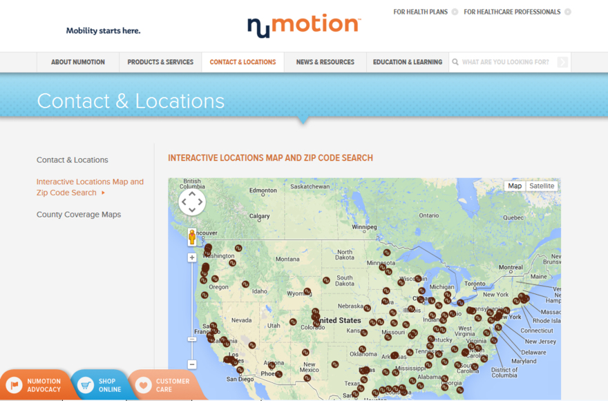Click the location marker in South Dakota
Viewport: 608px width, 401px height.
326,280
